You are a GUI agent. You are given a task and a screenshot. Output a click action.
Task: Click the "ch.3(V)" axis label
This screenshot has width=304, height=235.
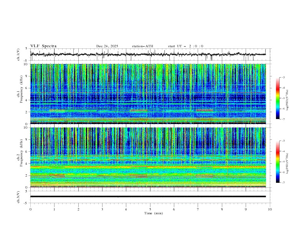click(x=18, y=197)
